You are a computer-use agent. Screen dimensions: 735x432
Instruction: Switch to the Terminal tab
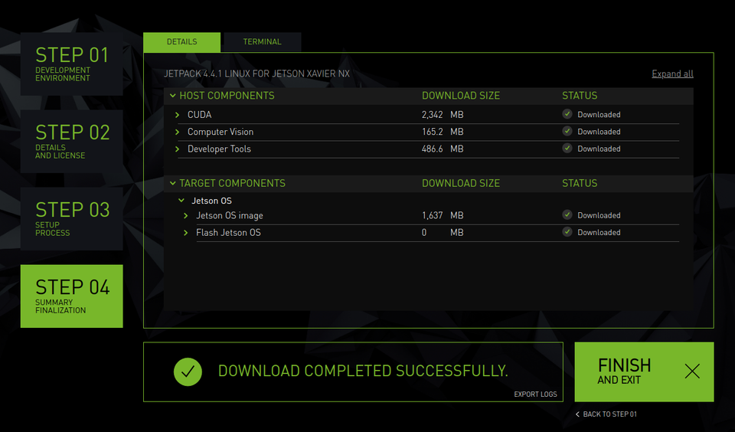point(262,42)
